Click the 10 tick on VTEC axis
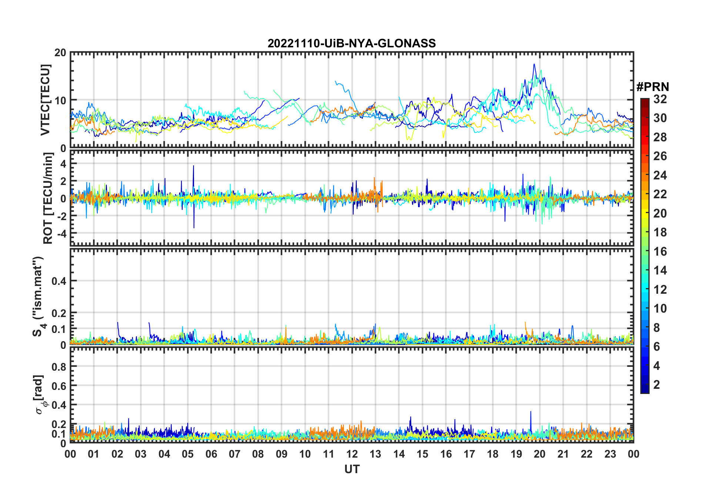Viewport: 704px width, 492px height. click(x=60, y=101)
